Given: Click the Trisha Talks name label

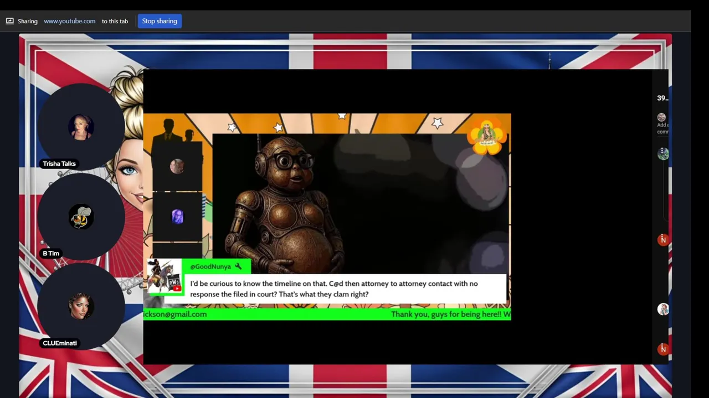Looking at the screenshot, I should click(x=59, y=164).
